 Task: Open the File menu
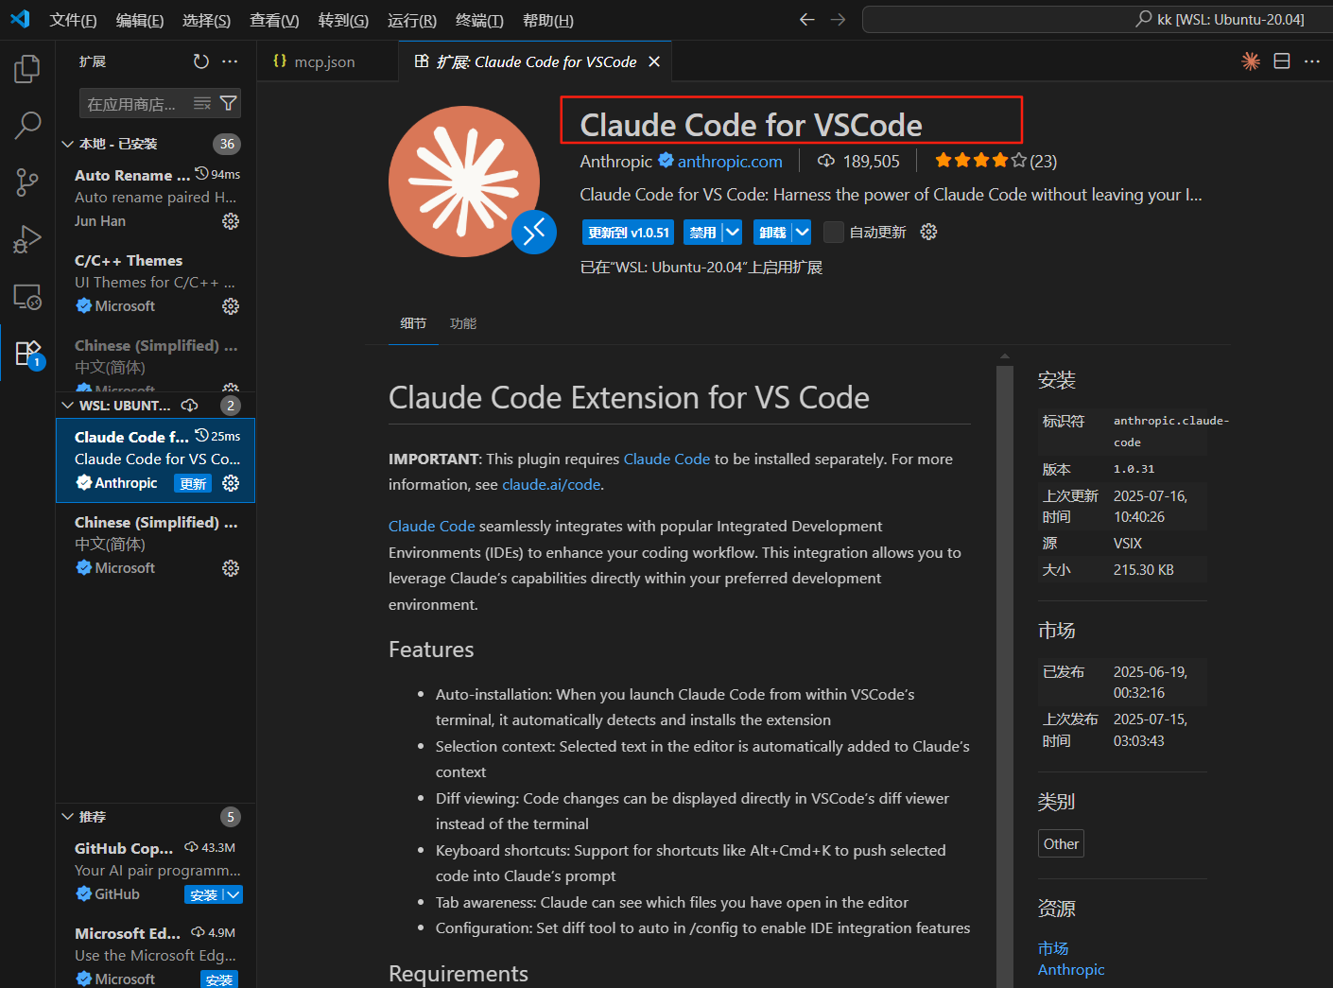point(73,20)
